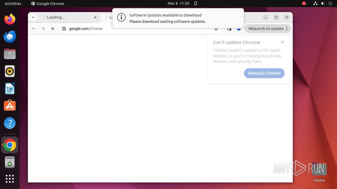Click Chrome's forward navigation arrow
The image size is (337, 189).
(43, 29)
